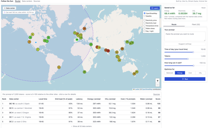Switch to the Route panel tab
The width and height of the screenshot is (208, 128).
174,25
